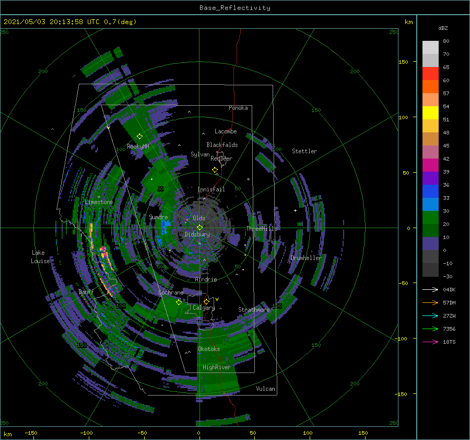Click the Okotoks town label
Screen dimensions: 470x440
[x=209, y=349]
